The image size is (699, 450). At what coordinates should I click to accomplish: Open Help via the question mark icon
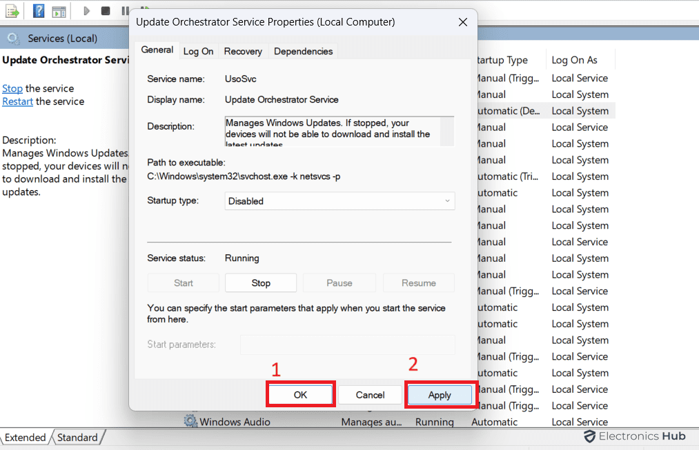point(39,11)
